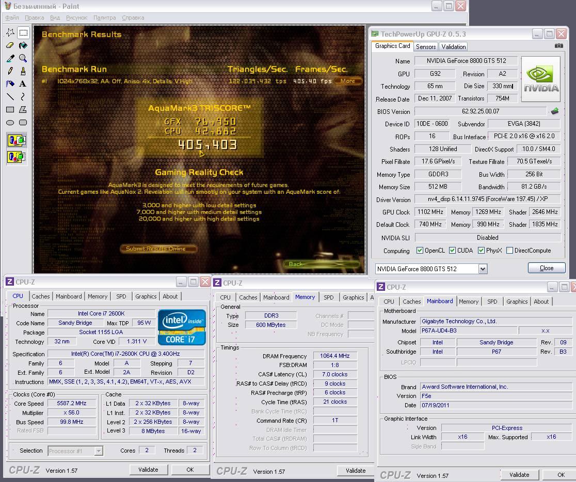The height and width of the screenshot is (482, 576).
Task: Open Caches tab in the CPU-Z CPU window
Action: point(40,296)
